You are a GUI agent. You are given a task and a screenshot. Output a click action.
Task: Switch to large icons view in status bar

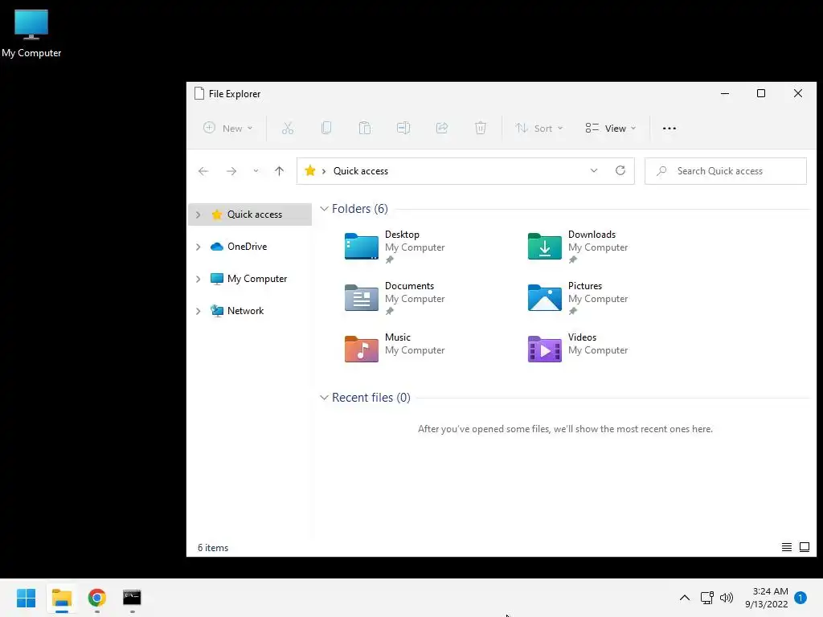(x=804, y=547)
